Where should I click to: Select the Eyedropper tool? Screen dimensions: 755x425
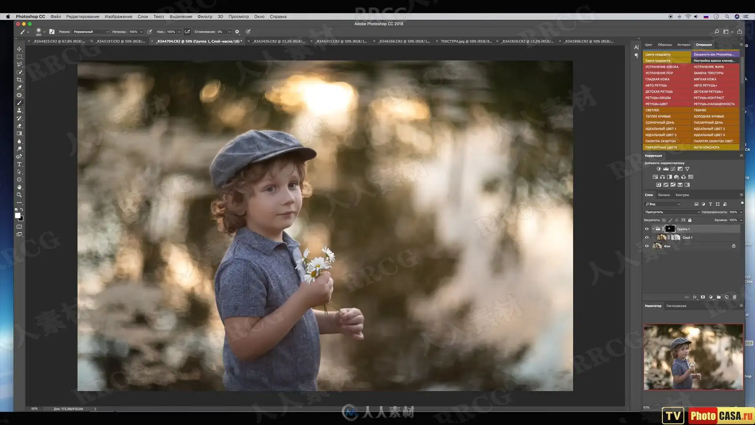tap(19, 87)
